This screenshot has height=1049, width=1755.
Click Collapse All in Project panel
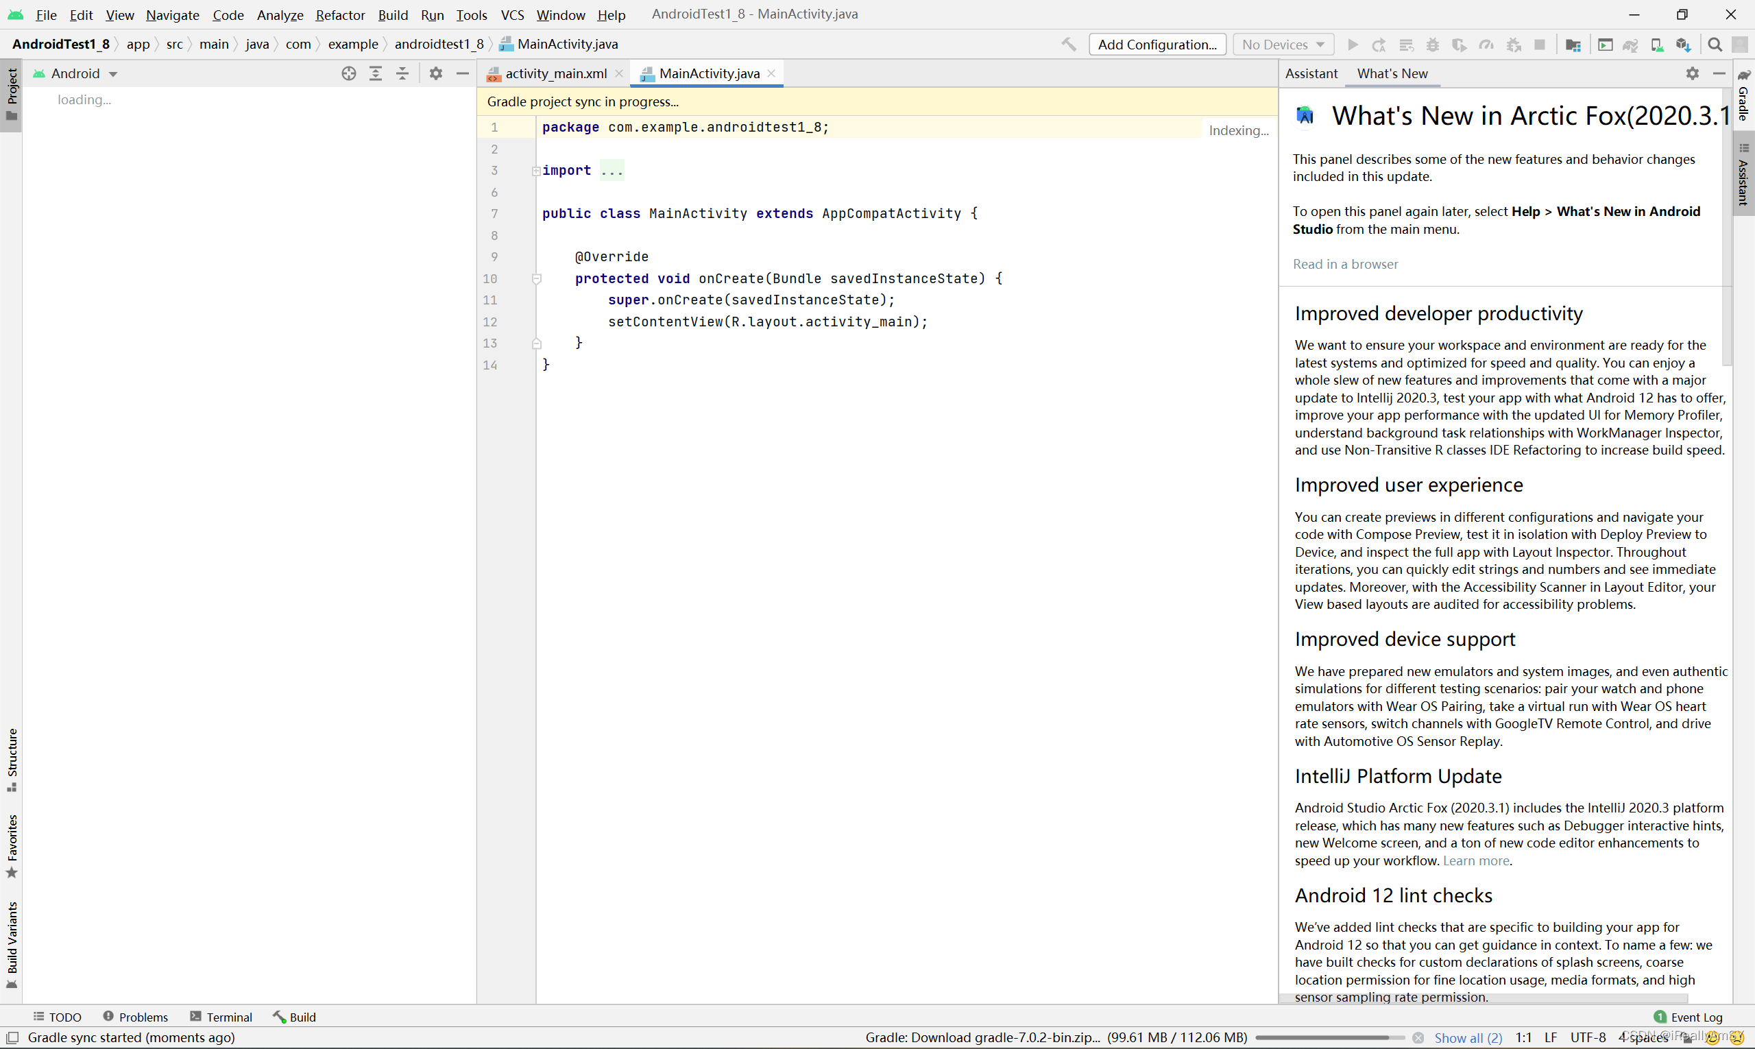click(x=402, y=73)
